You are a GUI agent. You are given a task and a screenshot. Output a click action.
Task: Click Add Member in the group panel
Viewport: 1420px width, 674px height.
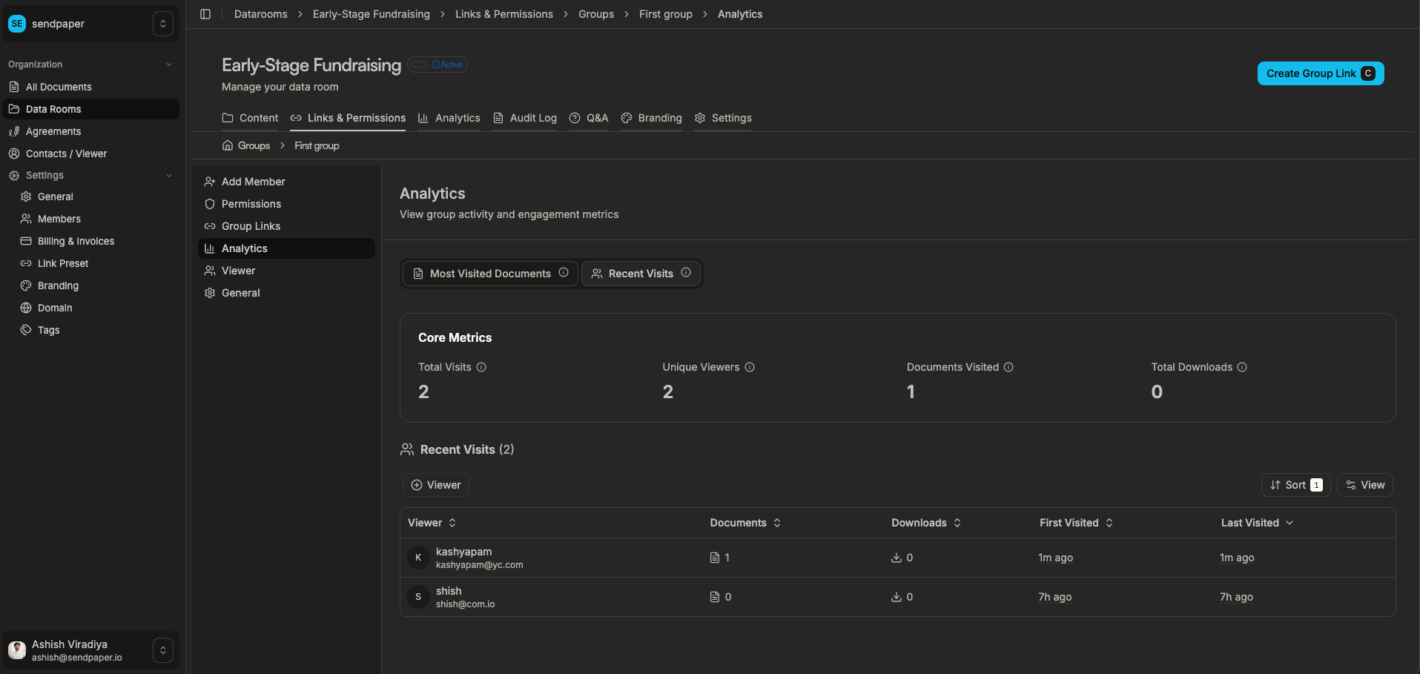[x=253, y=181]
